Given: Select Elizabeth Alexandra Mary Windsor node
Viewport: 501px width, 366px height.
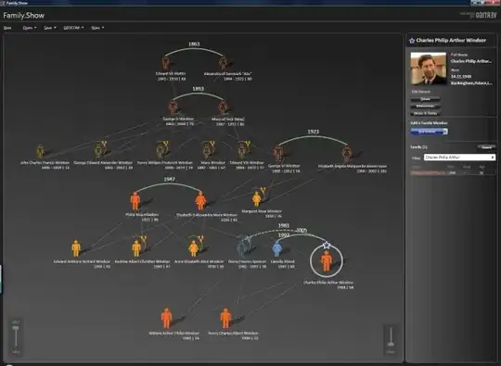Looking at the screenshot, I should pyautogui.click(x=200, y=201).
